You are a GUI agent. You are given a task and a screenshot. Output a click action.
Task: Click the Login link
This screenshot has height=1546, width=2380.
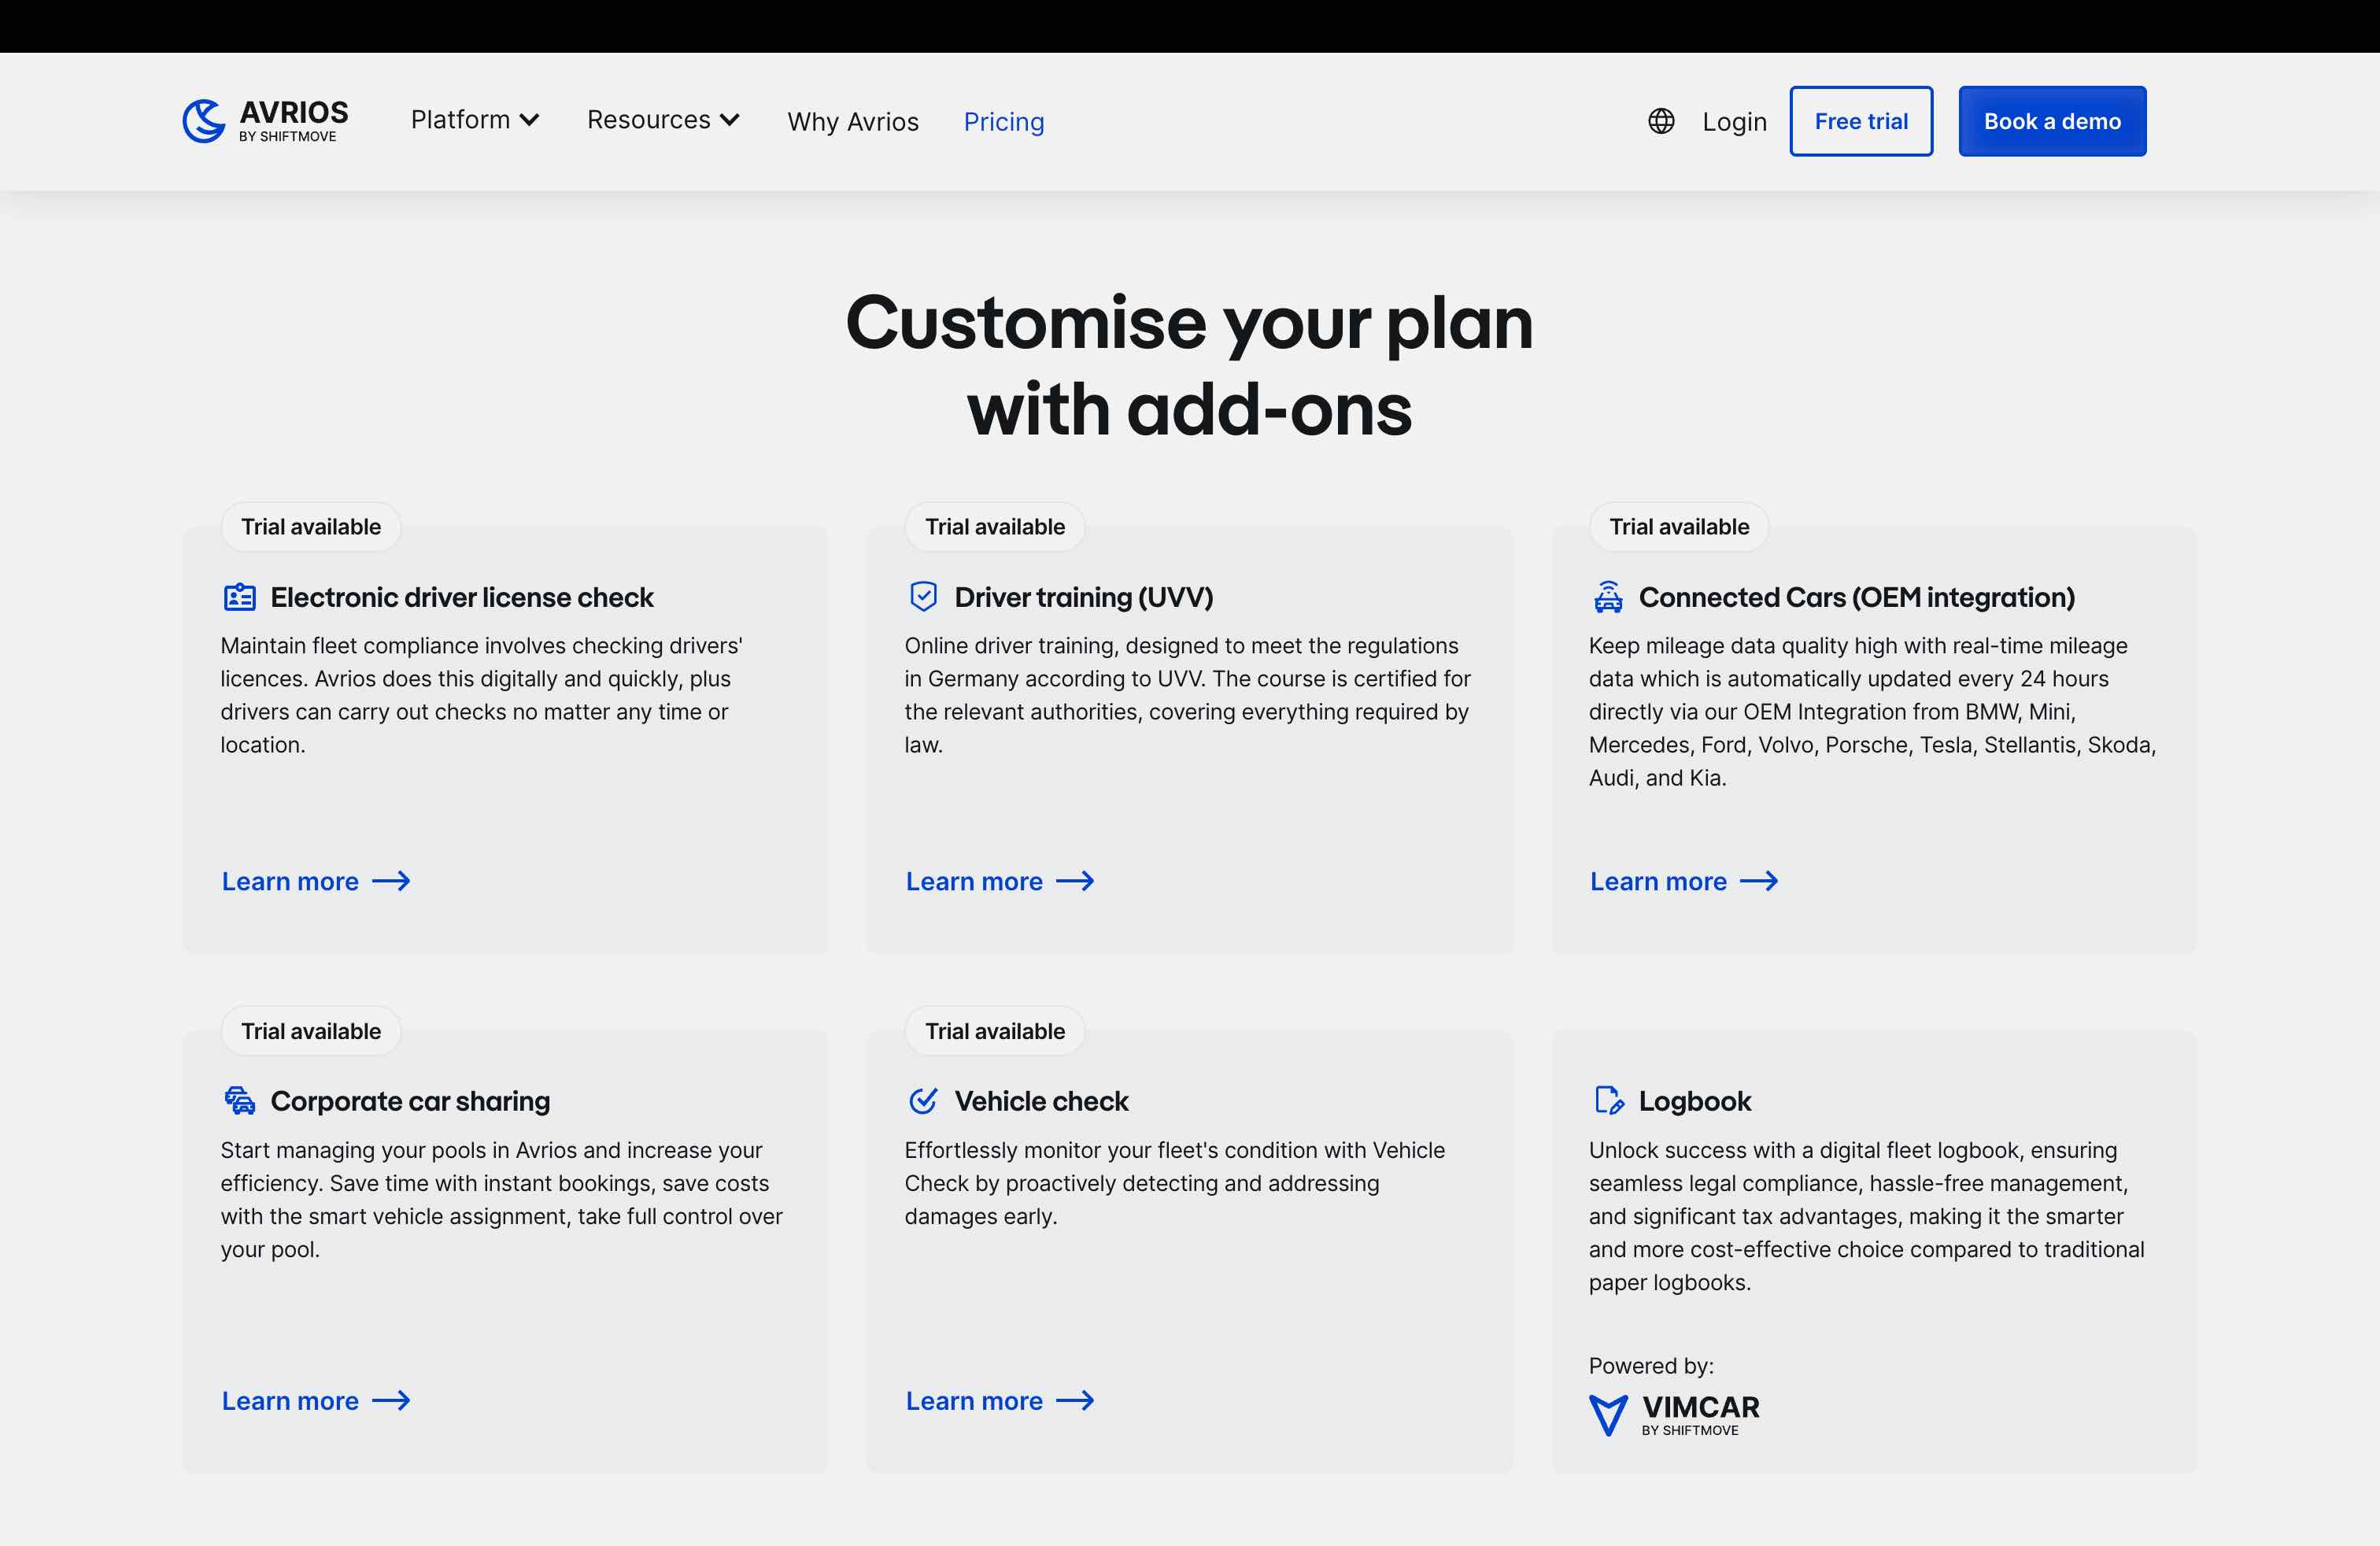pyautogui.click(x=1734, y=122)
